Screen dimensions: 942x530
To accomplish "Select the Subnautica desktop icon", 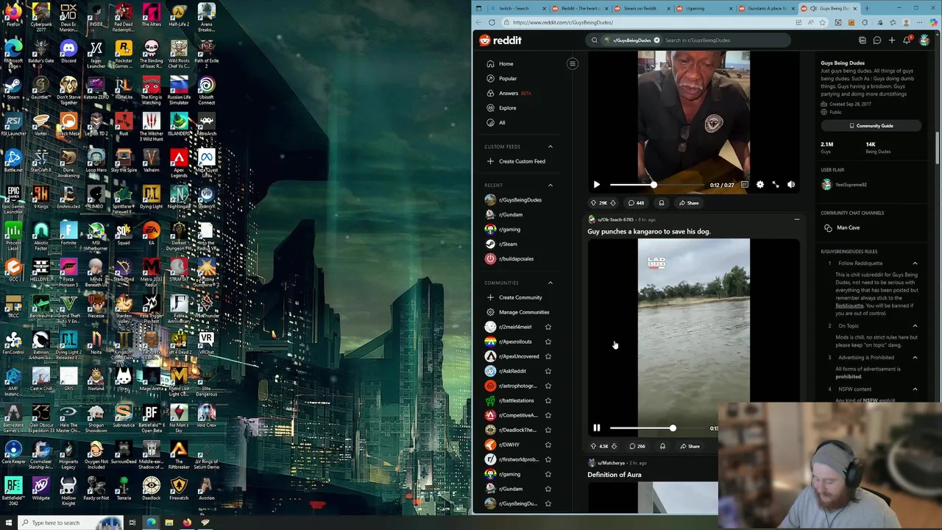I will point(124,416).
